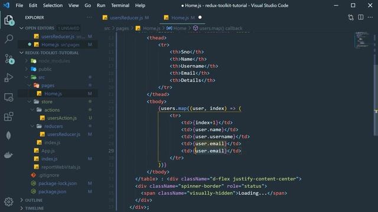The height and width of the screenshot is (212, 378).
Task: Collapse the src folder
Action: tap(26, 77)
